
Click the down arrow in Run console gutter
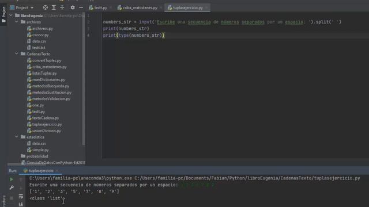(x=21, y=188)
